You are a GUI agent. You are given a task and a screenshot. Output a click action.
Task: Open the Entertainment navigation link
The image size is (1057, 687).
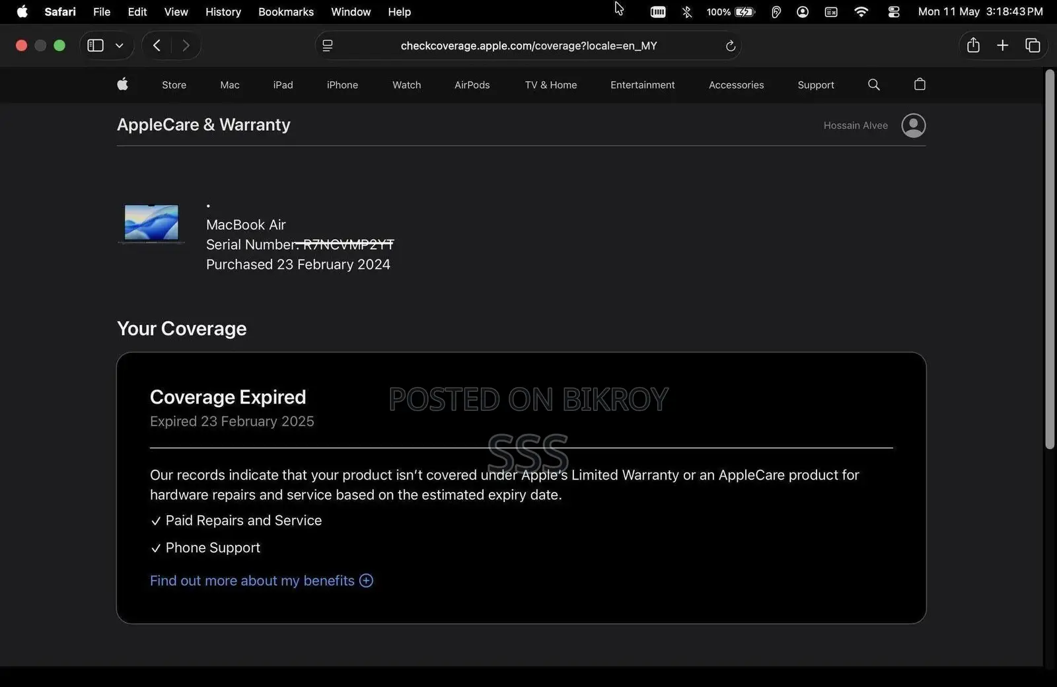coord(643,85)
